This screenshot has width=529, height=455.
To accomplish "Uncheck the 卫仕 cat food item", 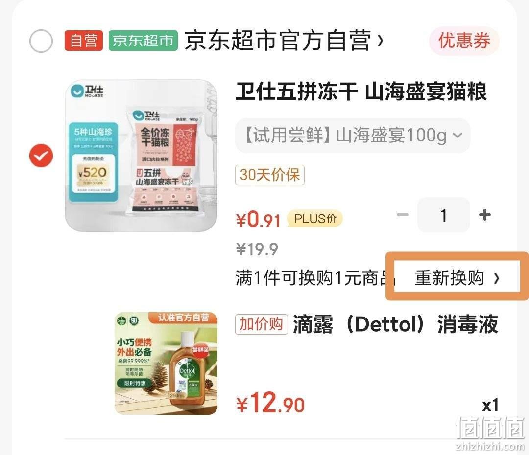I will [41, 156].
